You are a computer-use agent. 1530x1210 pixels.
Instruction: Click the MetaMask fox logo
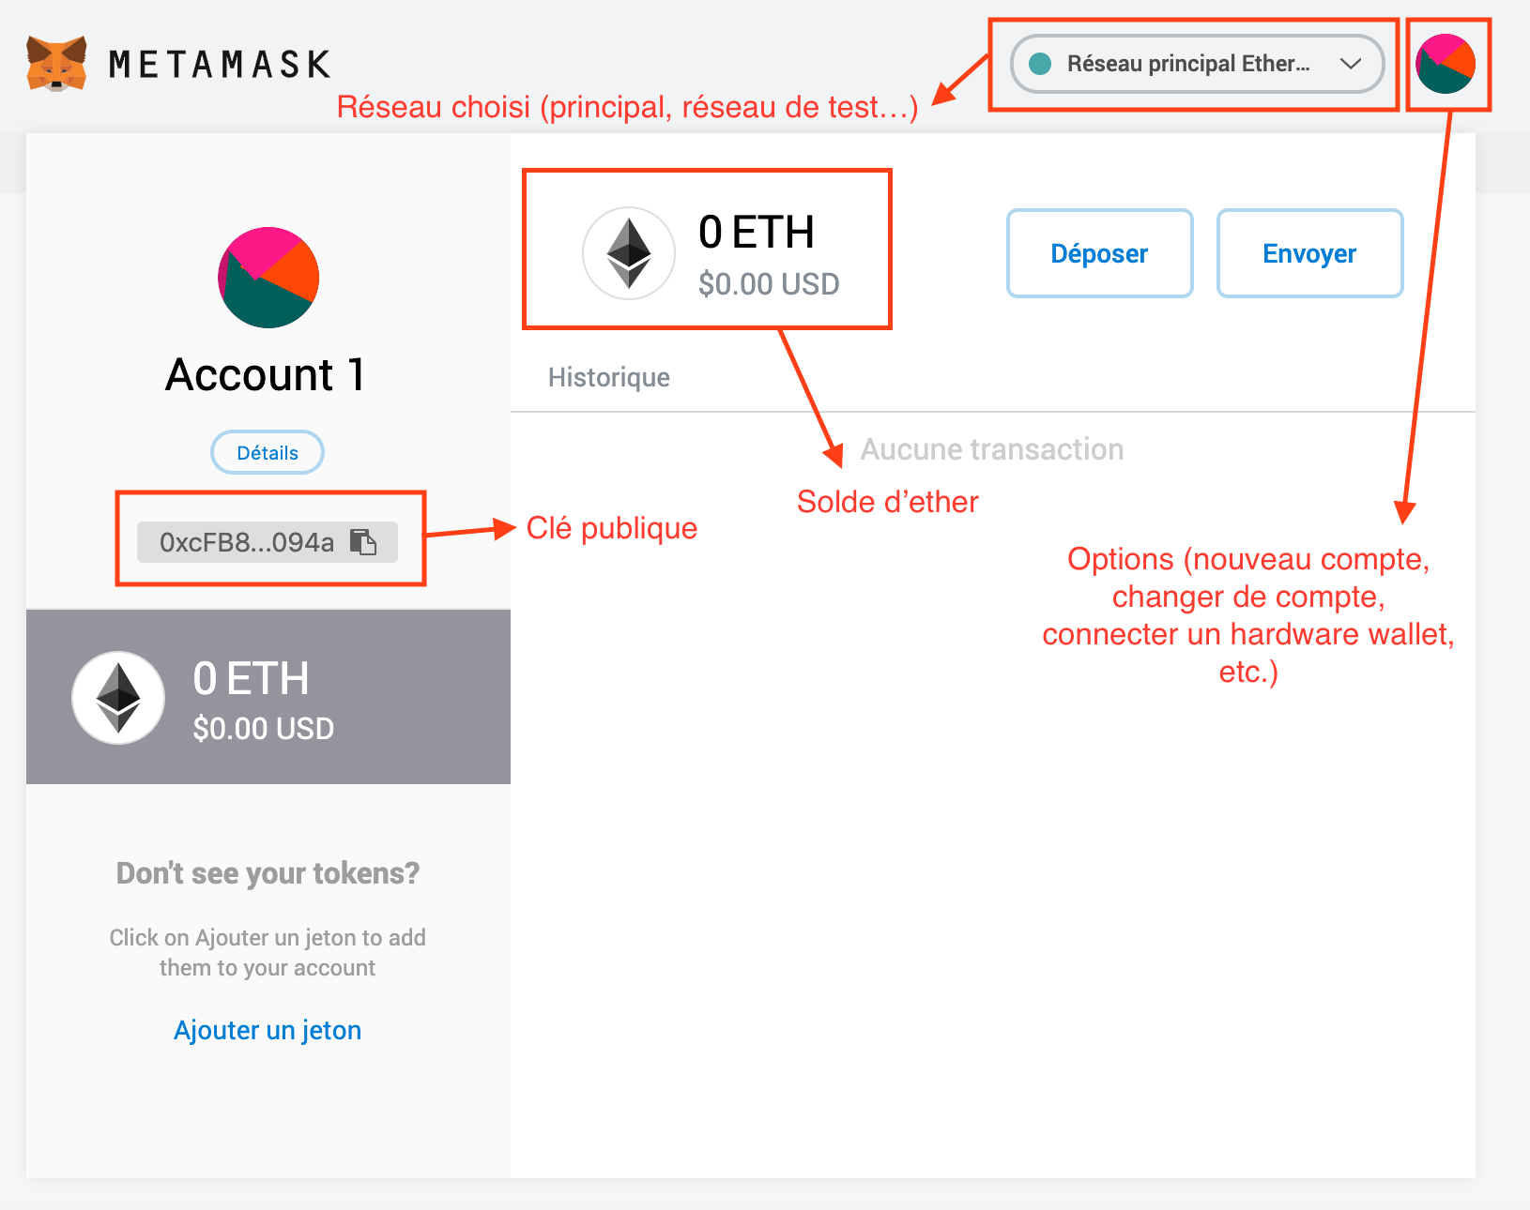pyautogui.click(x=57, y=64)
